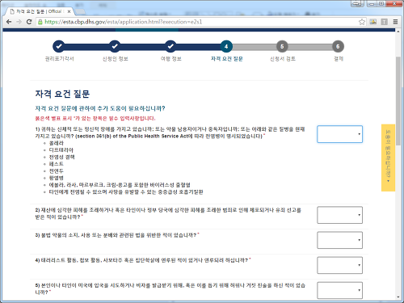Open the answer dropdown for question 5

click(339, 290)
